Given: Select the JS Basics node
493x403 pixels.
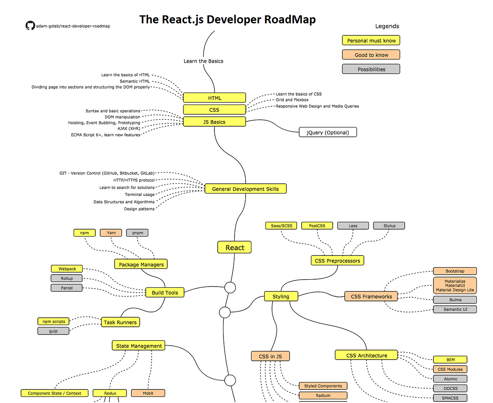Looking at the screenshot, I should click(214, 121).
